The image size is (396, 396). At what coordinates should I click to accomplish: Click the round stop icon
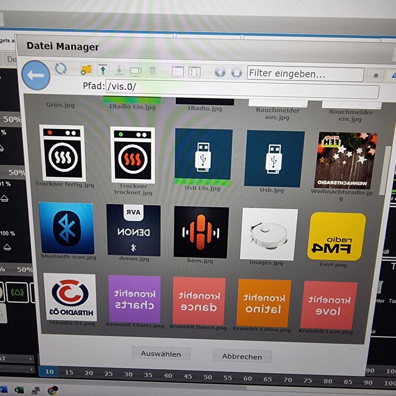(237, 72)
